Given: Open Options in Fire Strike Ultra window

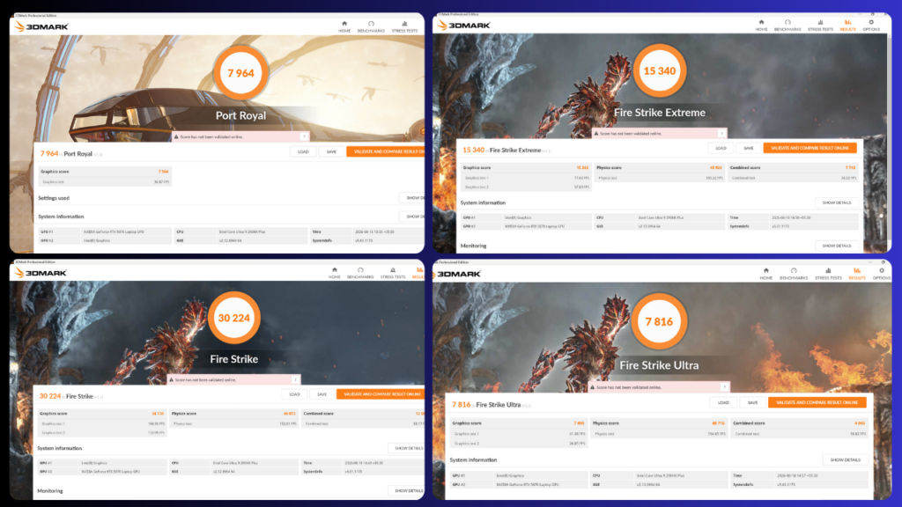Looking at the screenshot, I should (x=881, y=274).
